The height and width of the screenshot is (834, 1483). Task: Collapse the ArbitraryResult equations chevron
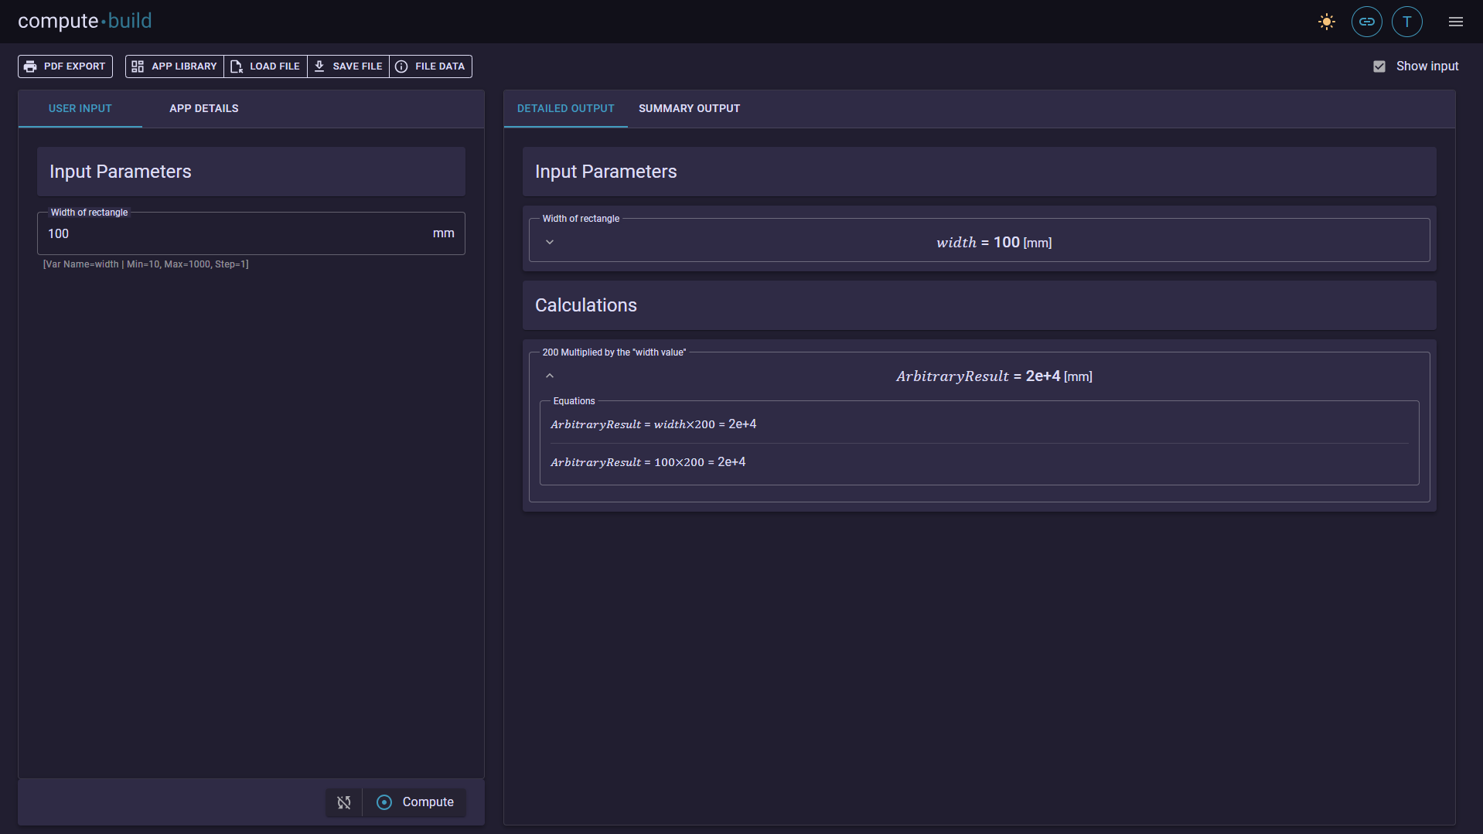click(x=550, y=376)
